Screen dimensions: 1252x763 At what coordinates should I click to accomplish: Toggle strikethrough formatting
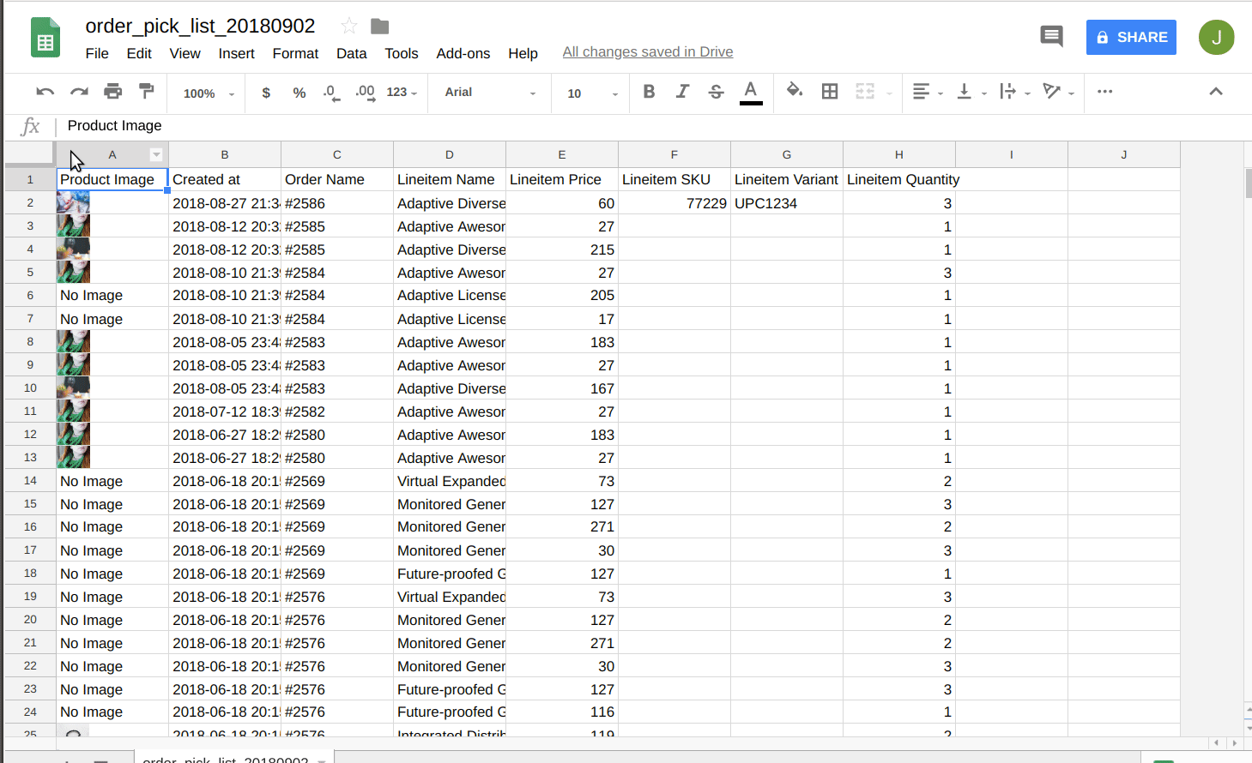tap(716, 92)
